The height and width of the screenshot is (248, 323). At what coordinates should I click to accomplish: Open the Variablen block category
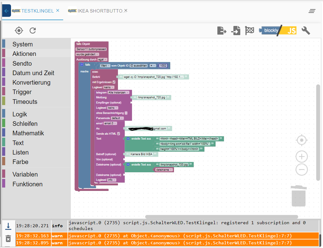[25, 174]
